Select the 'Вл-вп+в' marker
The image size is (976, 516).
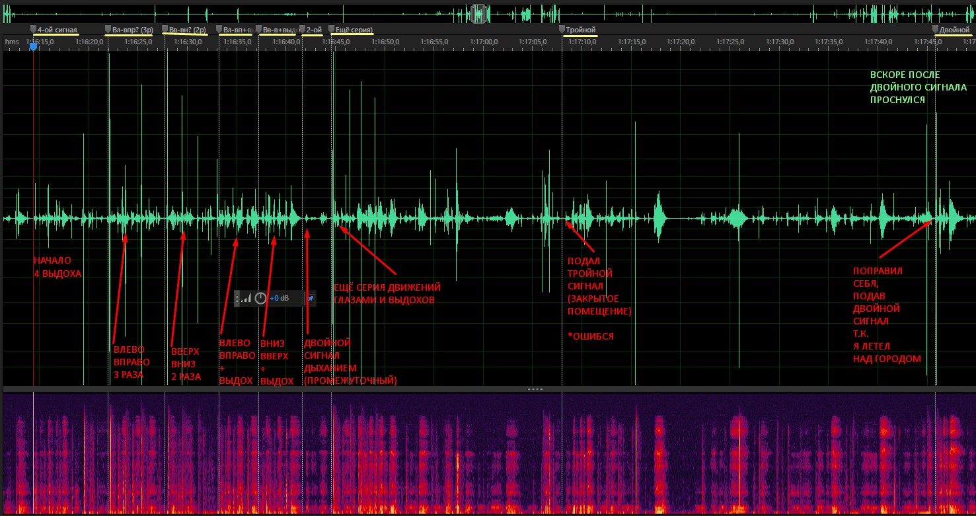pyautogui.click(x=236, y=30)
